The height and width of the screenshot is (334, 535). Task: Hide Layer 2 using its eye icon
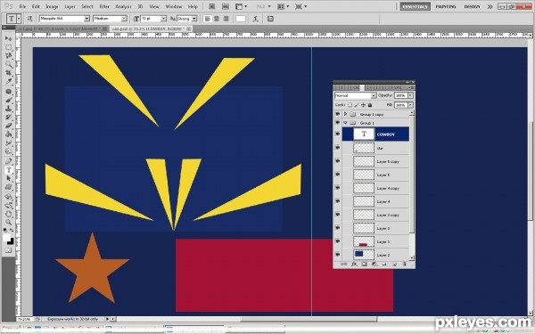coord(337,255)
